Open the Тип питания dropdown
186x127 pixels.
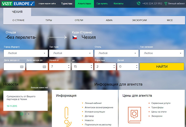162,53
